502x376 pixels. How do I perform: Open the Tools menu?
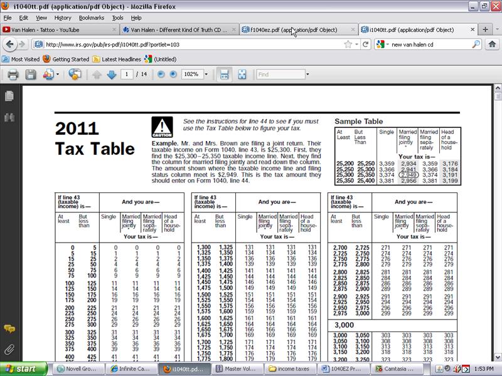tap(117, 18)
